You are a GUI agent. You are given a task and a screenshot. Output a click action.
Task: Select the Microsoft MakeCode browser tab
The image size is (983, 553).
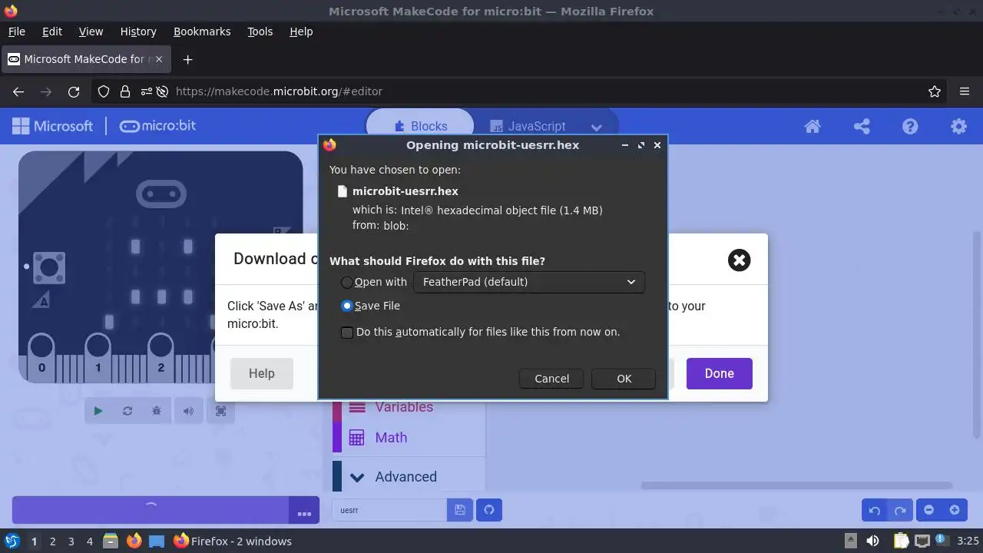point(84,59)
